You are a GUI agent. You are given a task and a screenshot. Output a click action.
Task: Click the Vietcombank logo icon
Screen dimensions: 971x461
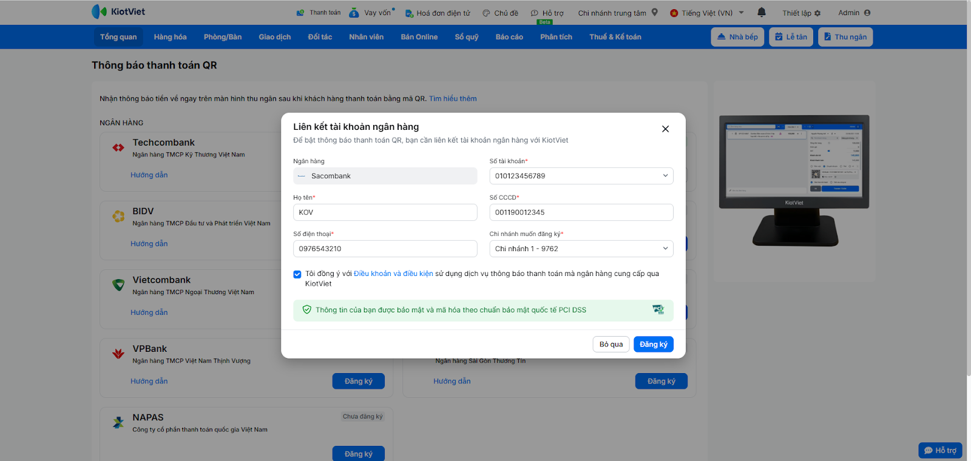[x=118, y=284]
